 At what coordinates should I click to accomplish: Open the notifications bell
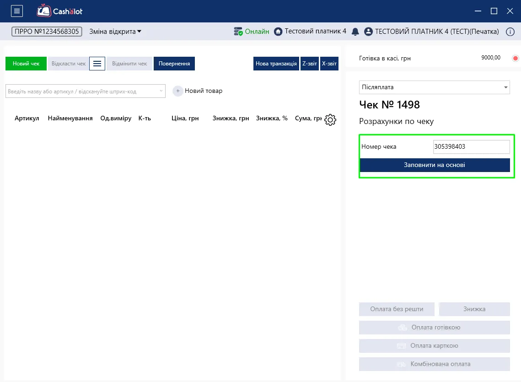coord(355,32)
